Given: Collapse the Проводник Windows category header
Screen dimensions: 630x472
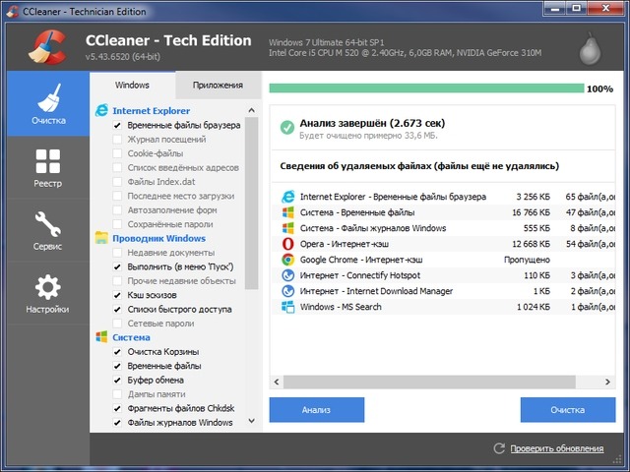Looking at the screenshot, I should (158, 238).
